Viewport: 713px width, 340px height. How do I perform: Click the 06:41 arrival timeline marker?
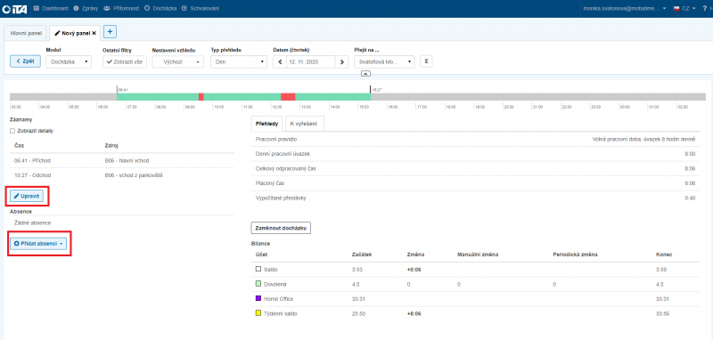point(117,90)
